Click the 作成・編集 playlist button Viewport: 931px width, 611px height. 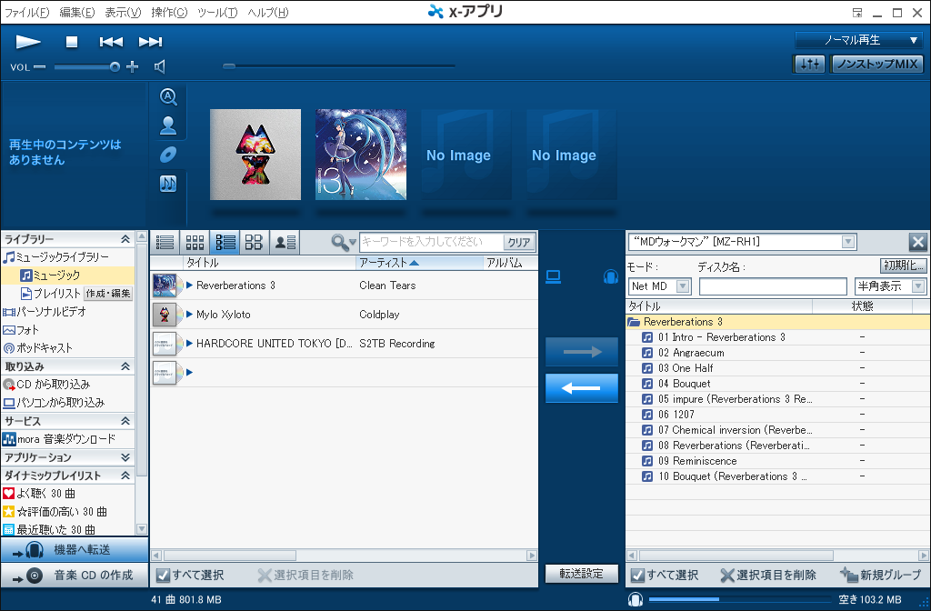click(108, 294)
